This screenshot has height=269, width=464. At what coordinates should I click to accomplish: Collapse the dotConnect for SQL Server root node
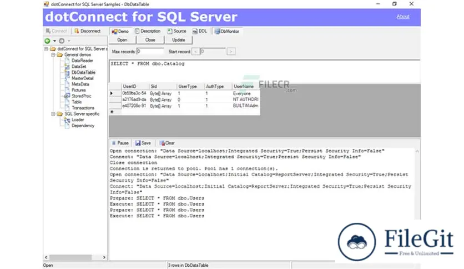click(46, 48)
